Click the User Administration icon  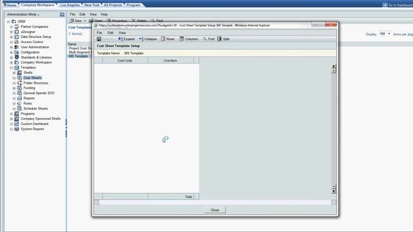click(17, 47)
